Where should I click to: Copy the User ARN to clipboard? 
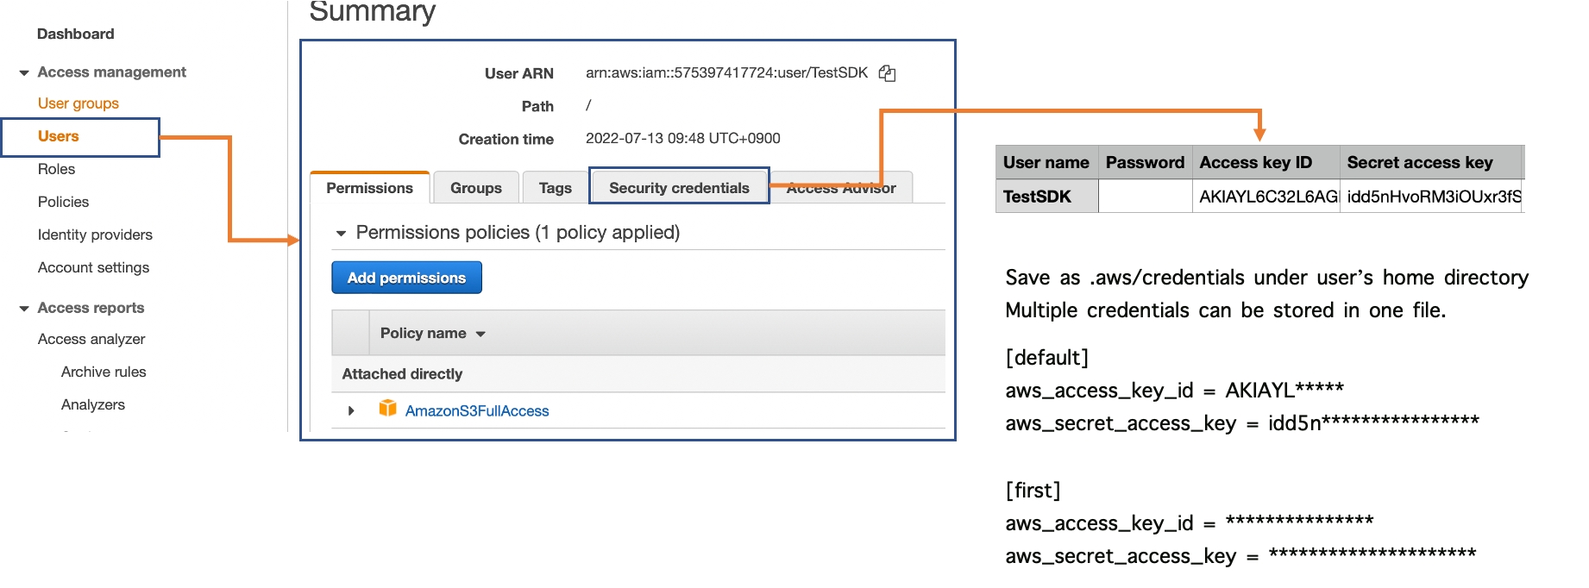click(887, 73)
